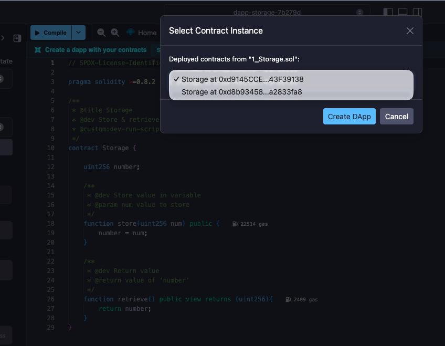Expand the chevron arrow at left edge
Viewport: 445px width, 346px height.
tap(3, 38)
